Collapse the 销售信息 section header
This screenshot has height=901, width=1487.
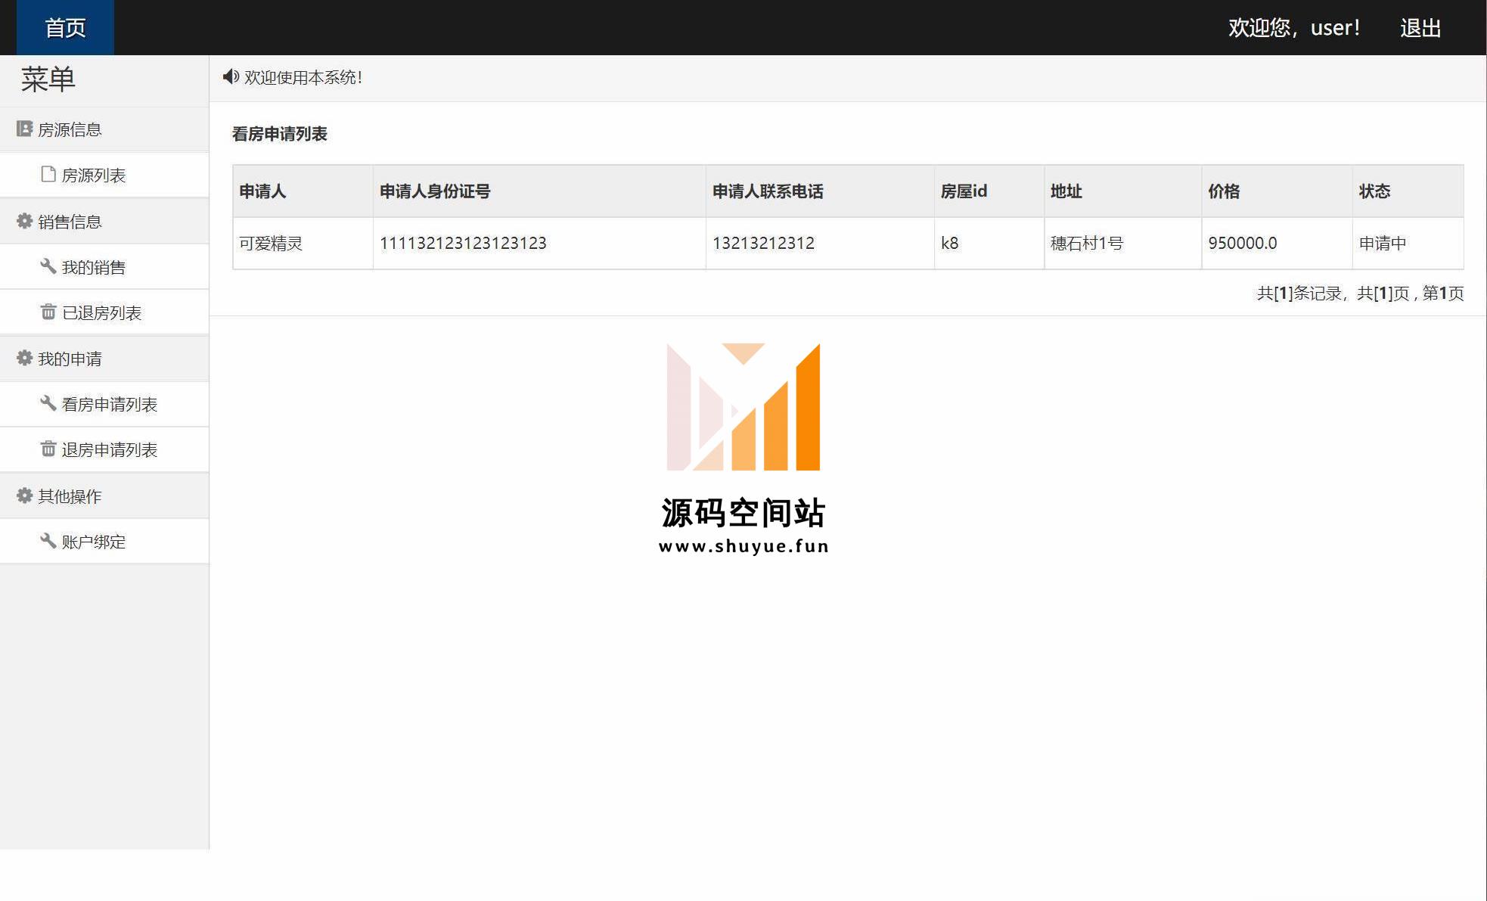(104, 222)
